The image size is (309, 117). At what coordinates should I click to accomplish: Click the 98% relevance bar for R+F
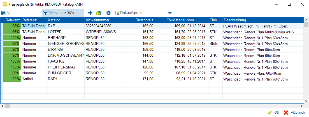(x=12, y=26)
